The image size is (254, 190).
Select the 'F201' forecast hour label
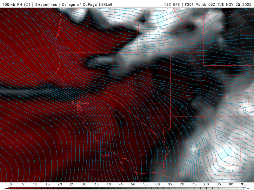pos(189,4)
